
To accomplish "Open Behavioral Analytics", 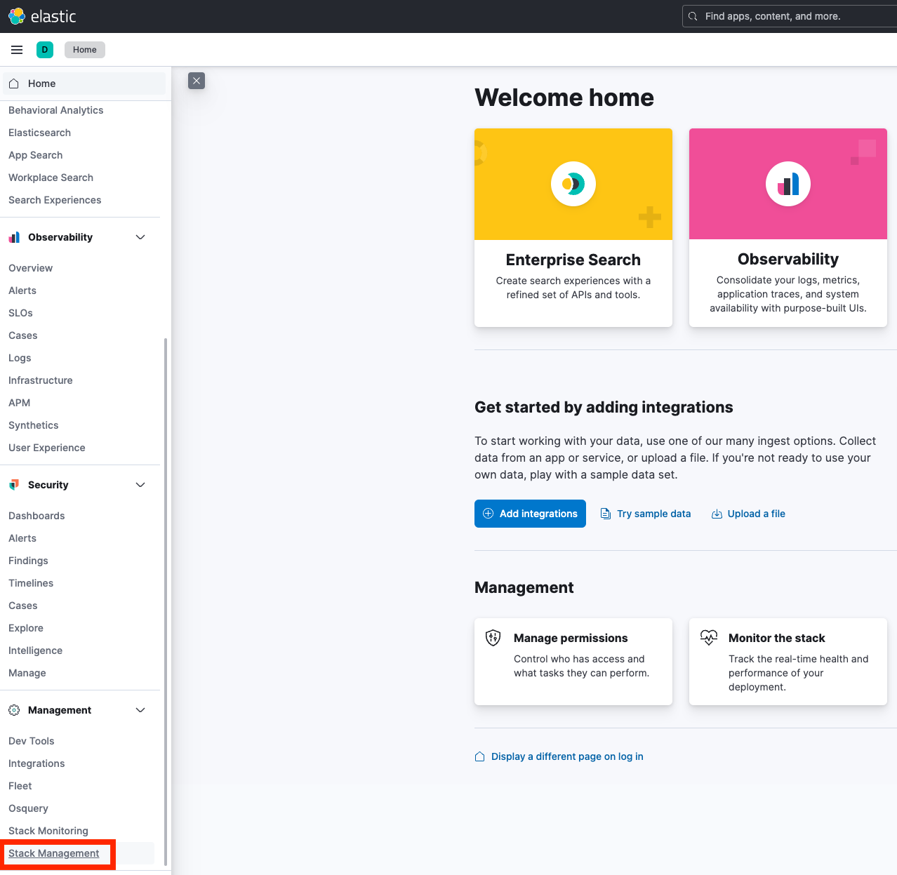I will (x=56, y=110).
